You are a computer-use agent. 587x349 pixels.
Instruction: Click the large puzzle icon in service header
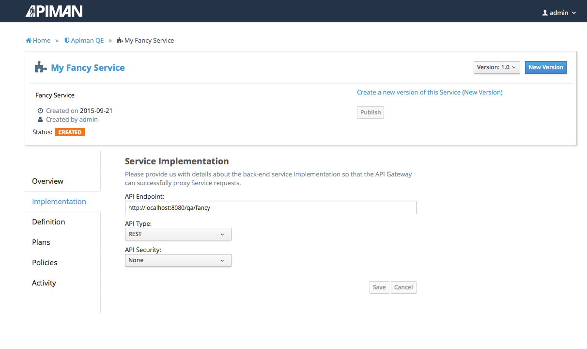point(41,67)
